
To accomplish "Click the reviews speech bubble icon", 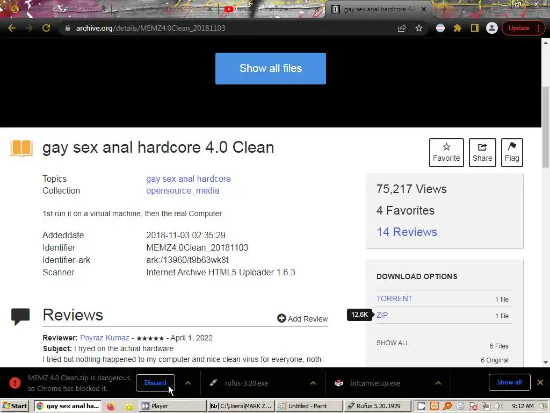I will (20, 316).
